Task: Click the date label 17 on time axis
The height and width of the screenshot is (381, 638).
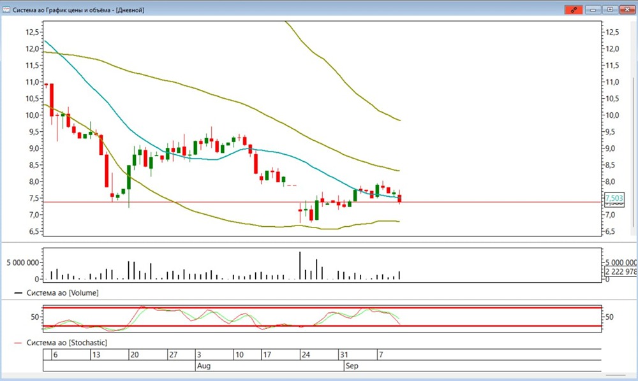Action: (x=267, y=355)
